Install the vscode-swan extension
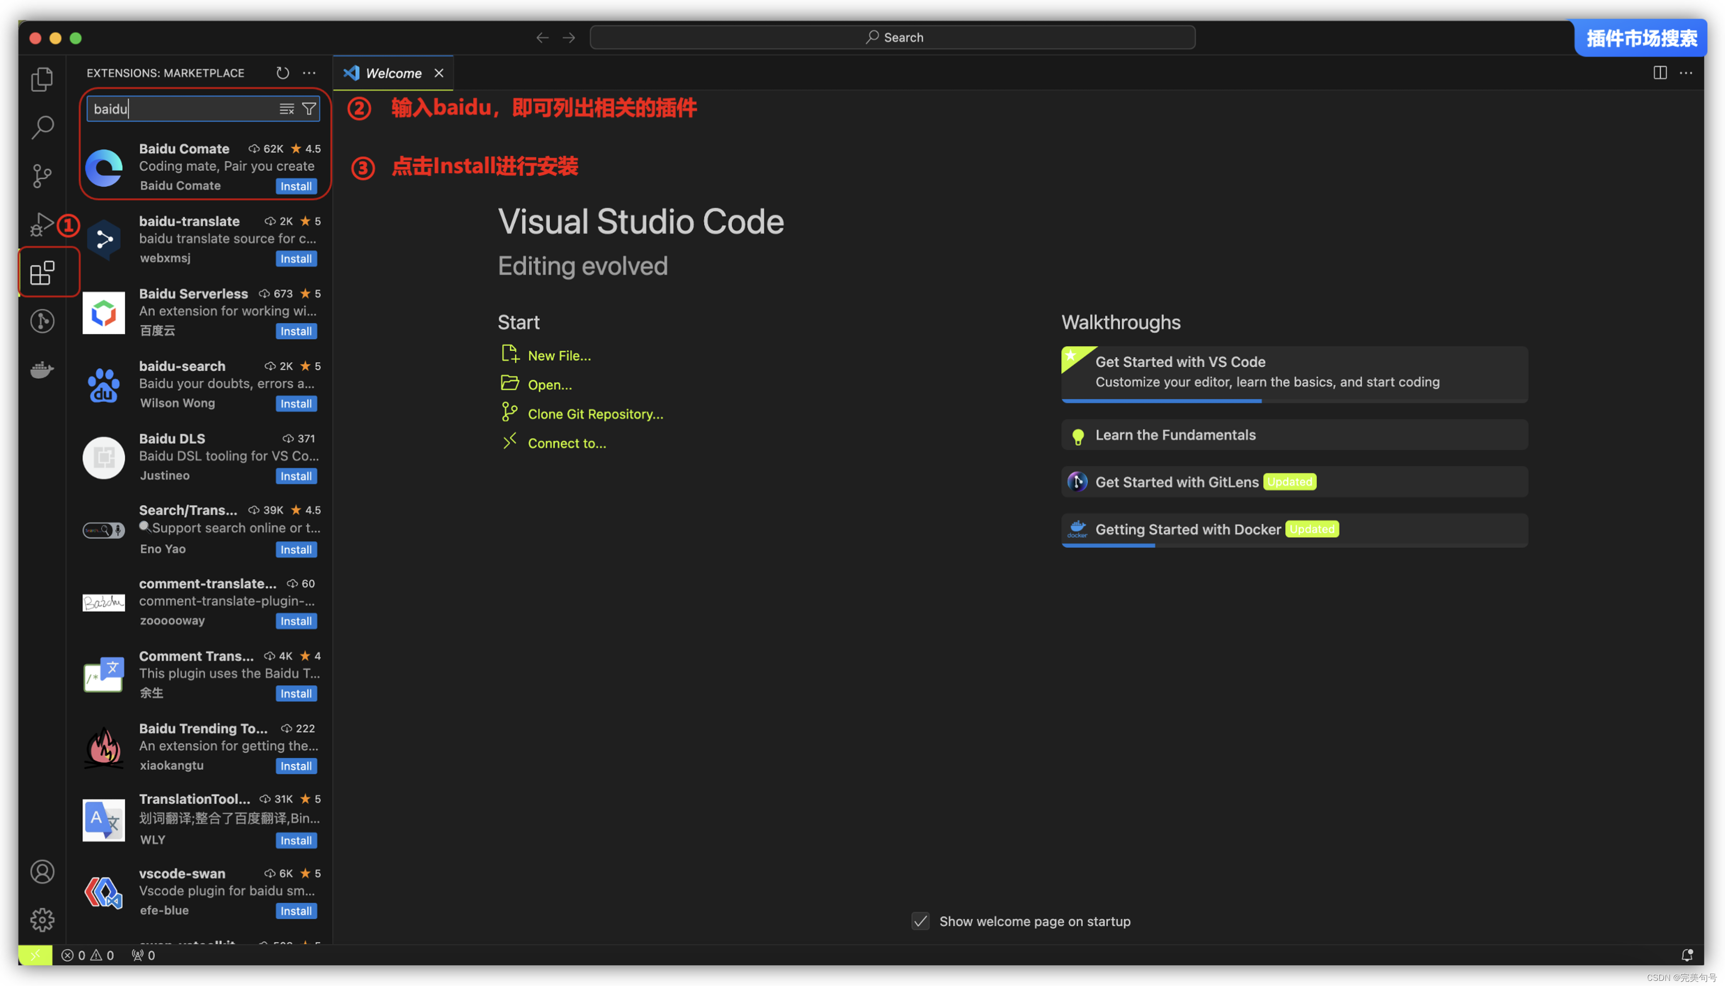The image size is (1725, 987). pyautogui.click(x=296, y=912)
